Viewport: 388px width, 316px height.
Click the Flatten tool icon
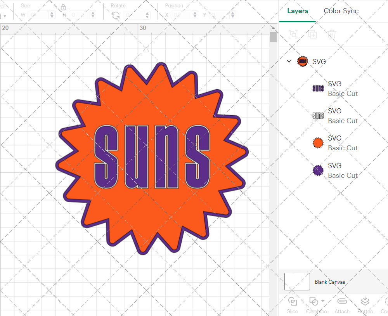click(365, 301)
